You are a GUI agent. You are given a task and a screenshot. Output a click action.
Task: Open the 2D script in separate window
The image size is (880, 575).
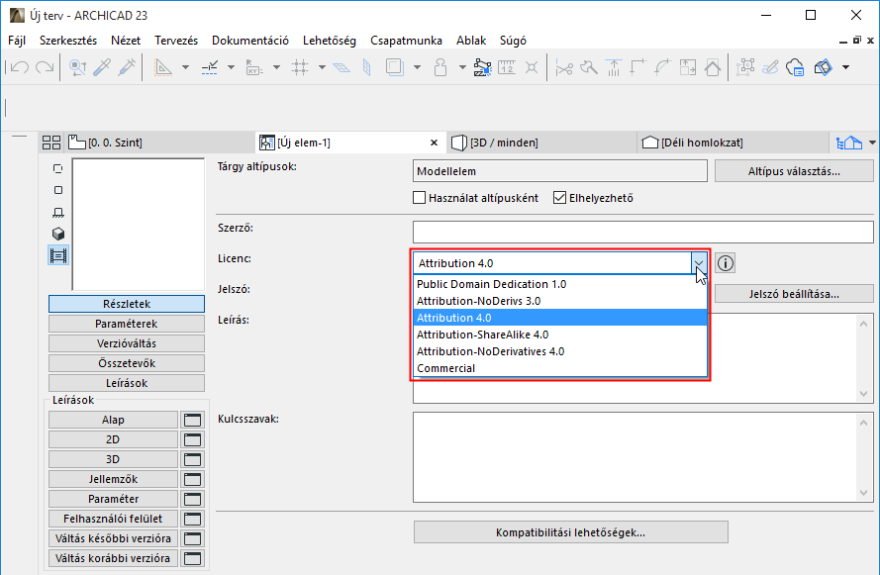click(x=192, y=439)
